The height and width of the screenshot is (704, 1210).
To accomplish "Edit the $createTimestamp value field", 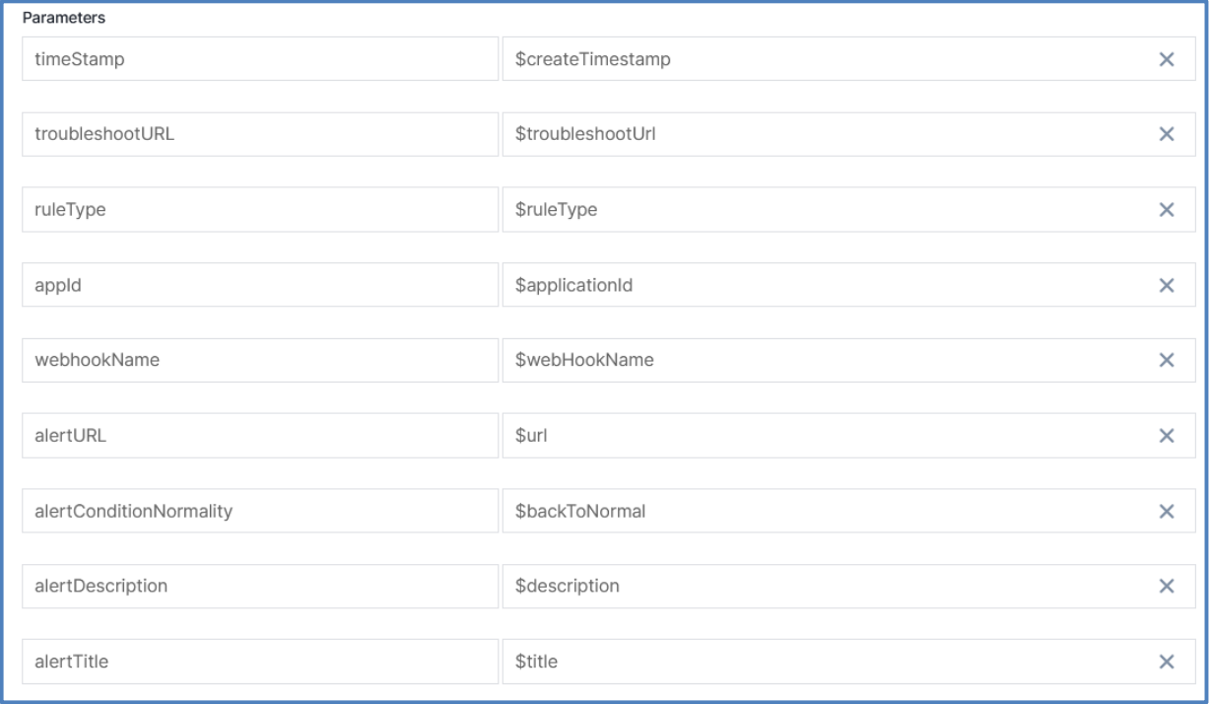I will (x=828, y=59).
